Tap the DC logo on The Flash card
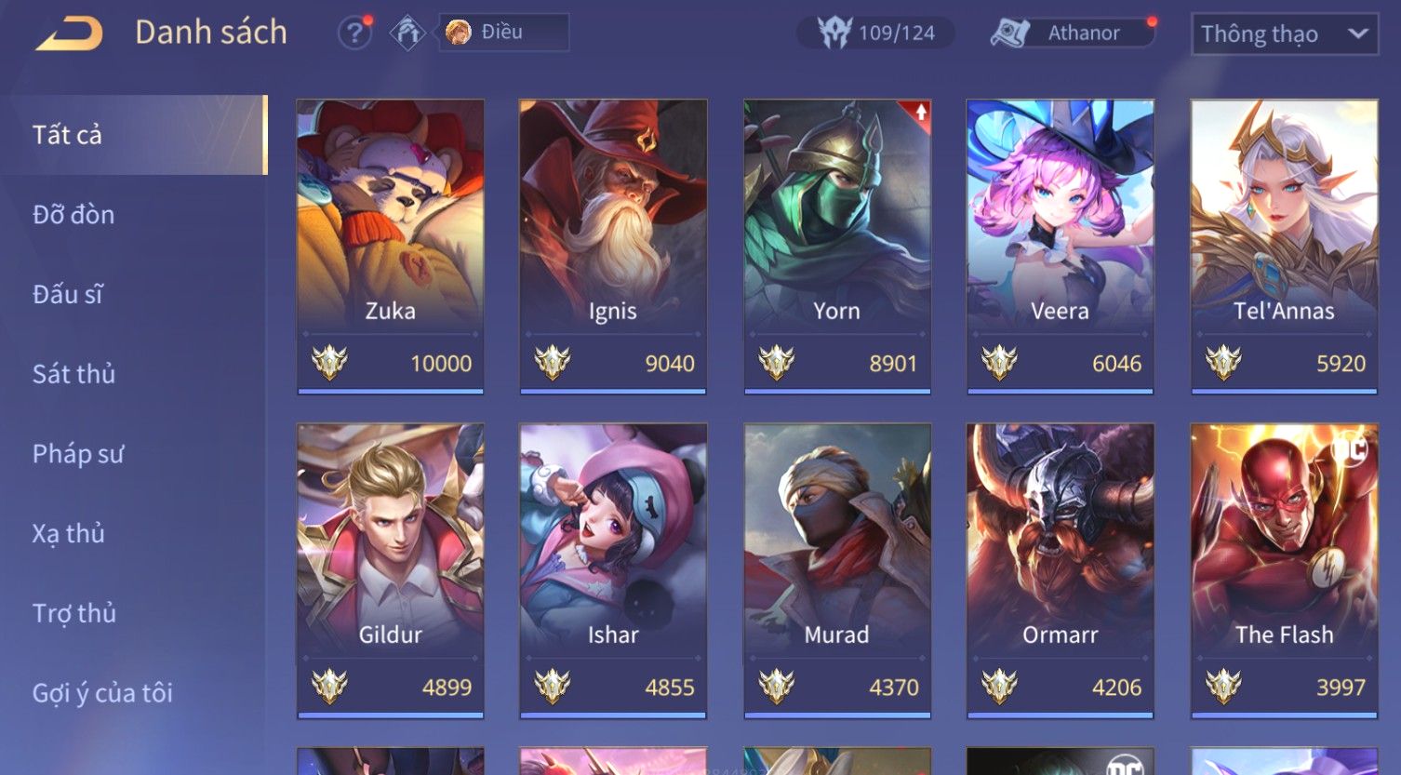Viewport: 1401px width, 775px height. click(1350, 449)
